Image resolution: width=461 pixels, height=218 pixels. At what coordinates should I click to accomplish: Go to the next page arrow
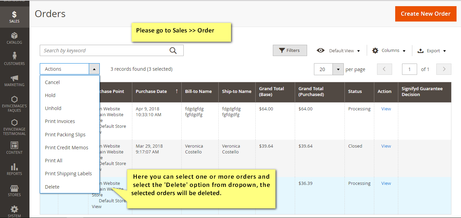444,69
